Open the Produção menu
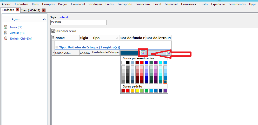 pyautogui.click(x=95, y=4)
